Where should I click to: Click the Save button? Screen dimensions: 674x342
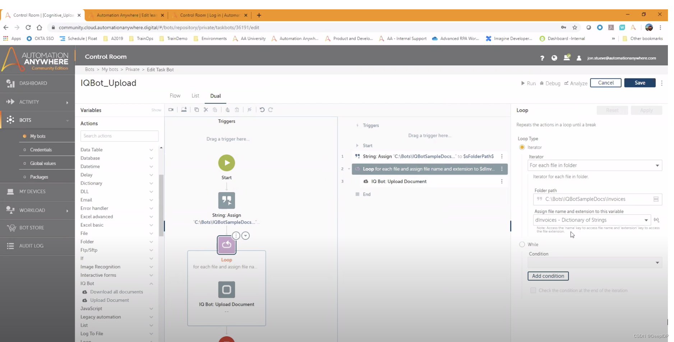click(x=640, y=83)
